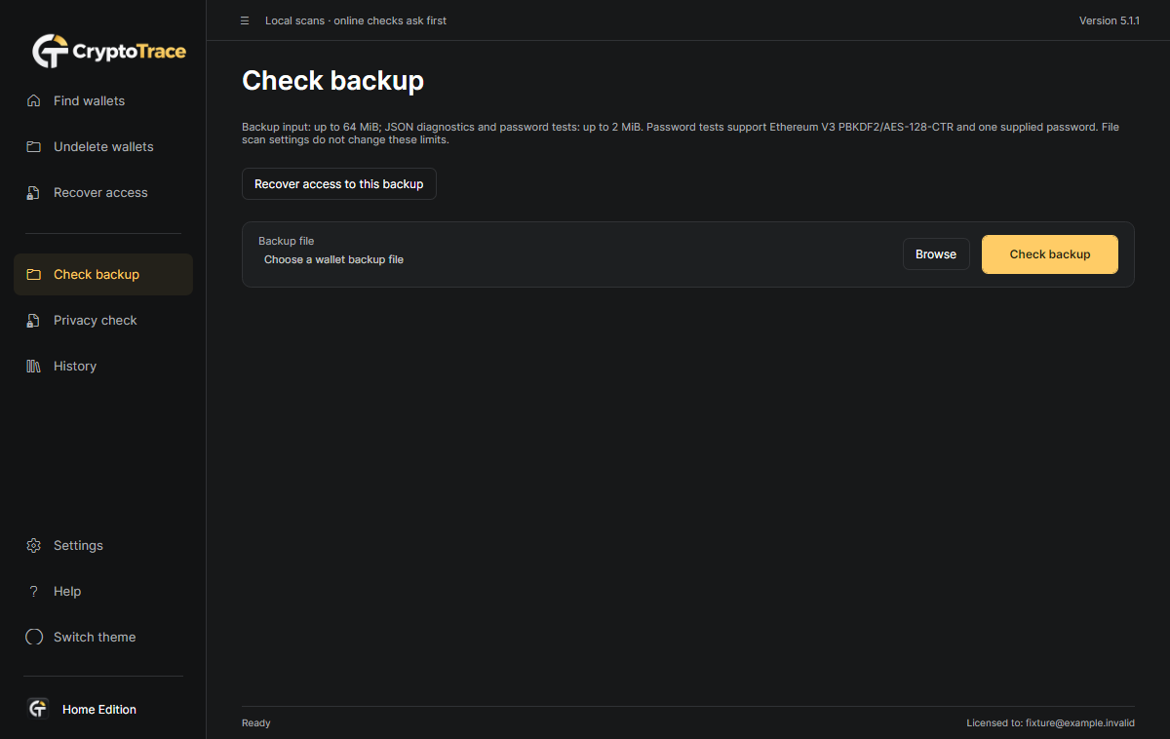Go to Undelete wallets
The height and width of the screenshot is (739, 1170).
tap(103, 146)
